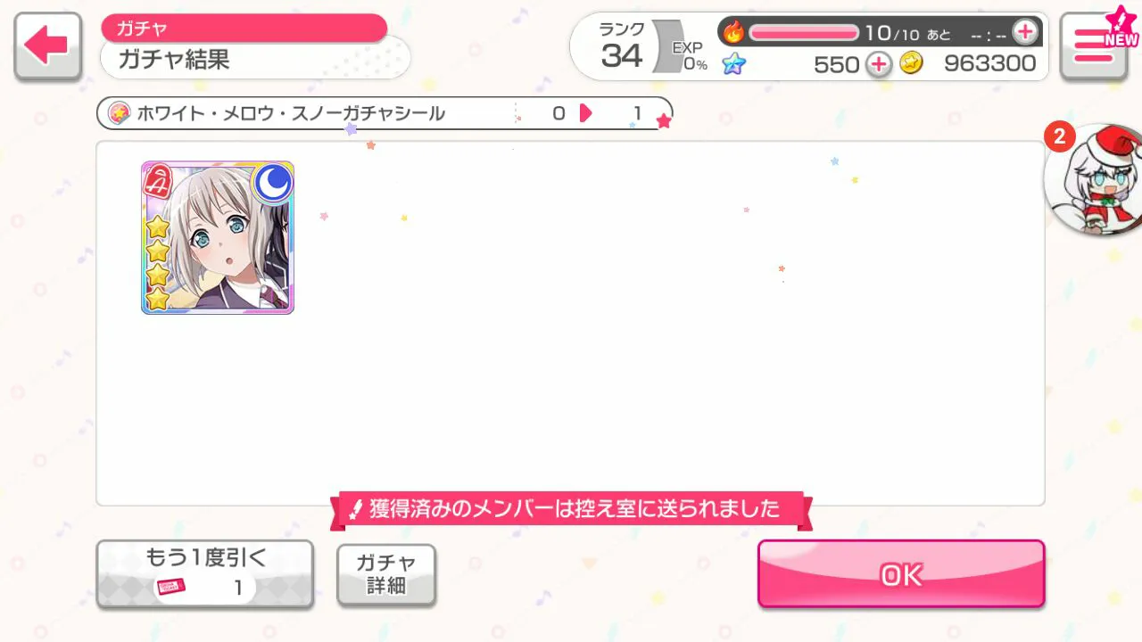This screenshot has width=1142, height=642.
Task: Tap the blue star gem icon
Action: tap(733, 63)
